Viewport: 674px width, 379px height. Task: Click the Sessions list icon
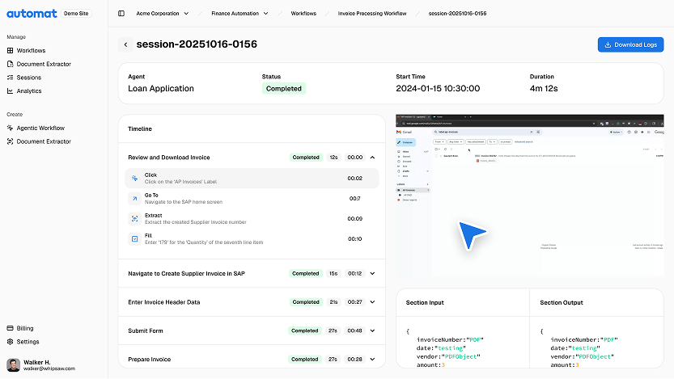click(10, 78)
